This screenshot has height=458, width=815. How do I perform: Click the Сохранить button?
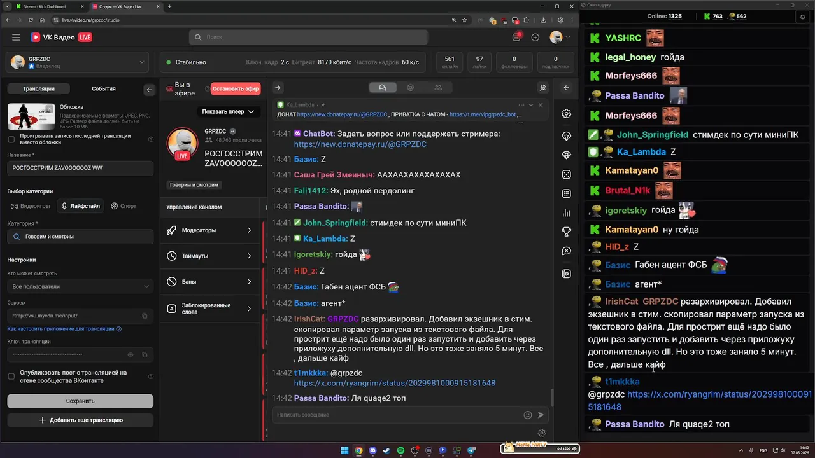80,401
